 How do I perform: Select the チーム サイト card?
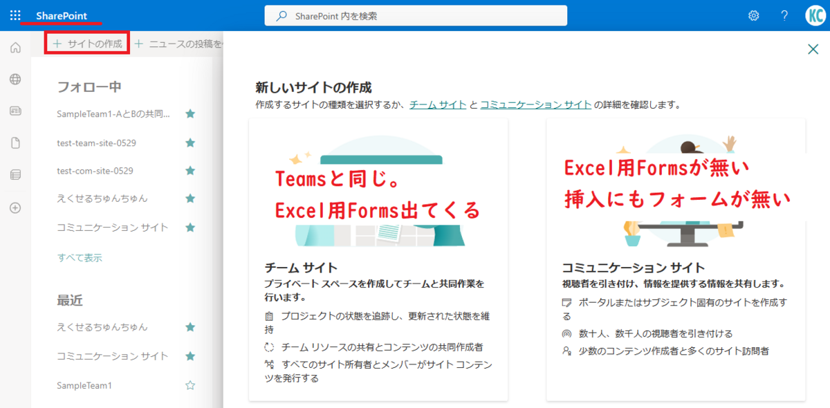[378, 259]
